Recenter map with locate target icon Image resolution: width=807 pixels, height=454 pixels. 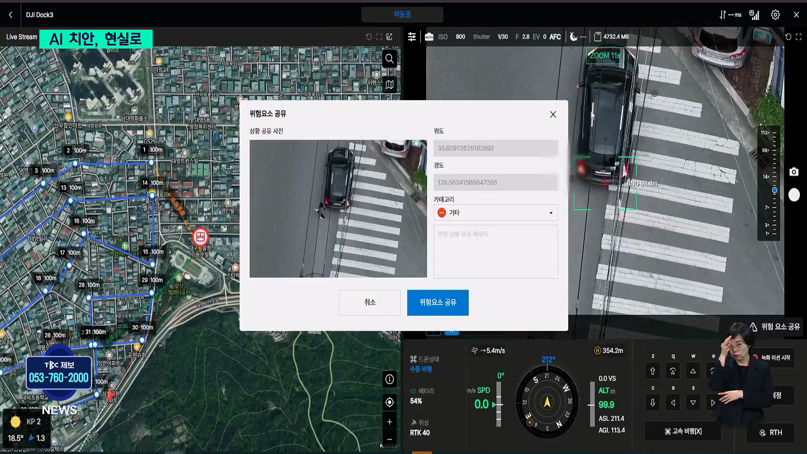pos(390,402)
